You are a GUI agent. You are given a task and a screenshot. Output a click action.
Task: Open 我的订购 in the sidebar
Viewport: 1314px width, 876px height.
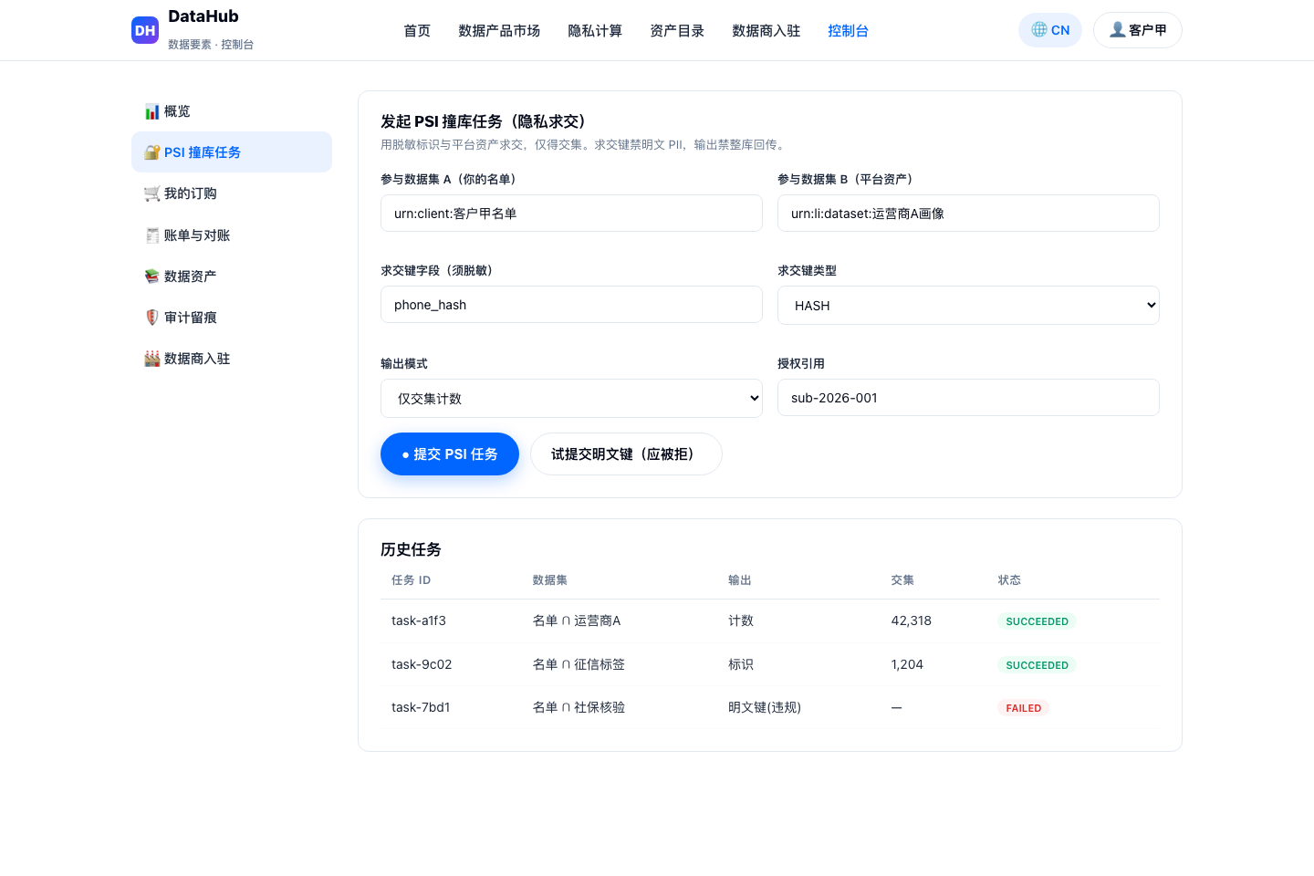point(232,193)
